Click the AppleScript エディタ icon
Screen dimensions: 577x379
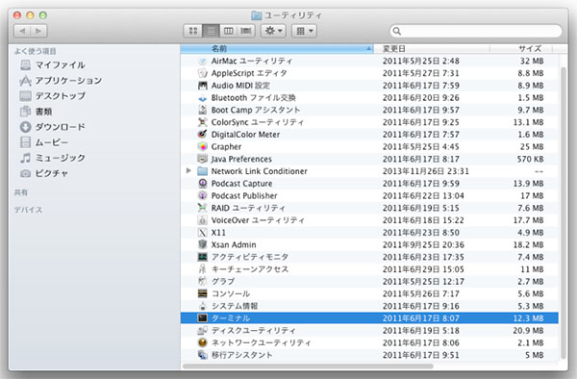[x=202, y=73]
